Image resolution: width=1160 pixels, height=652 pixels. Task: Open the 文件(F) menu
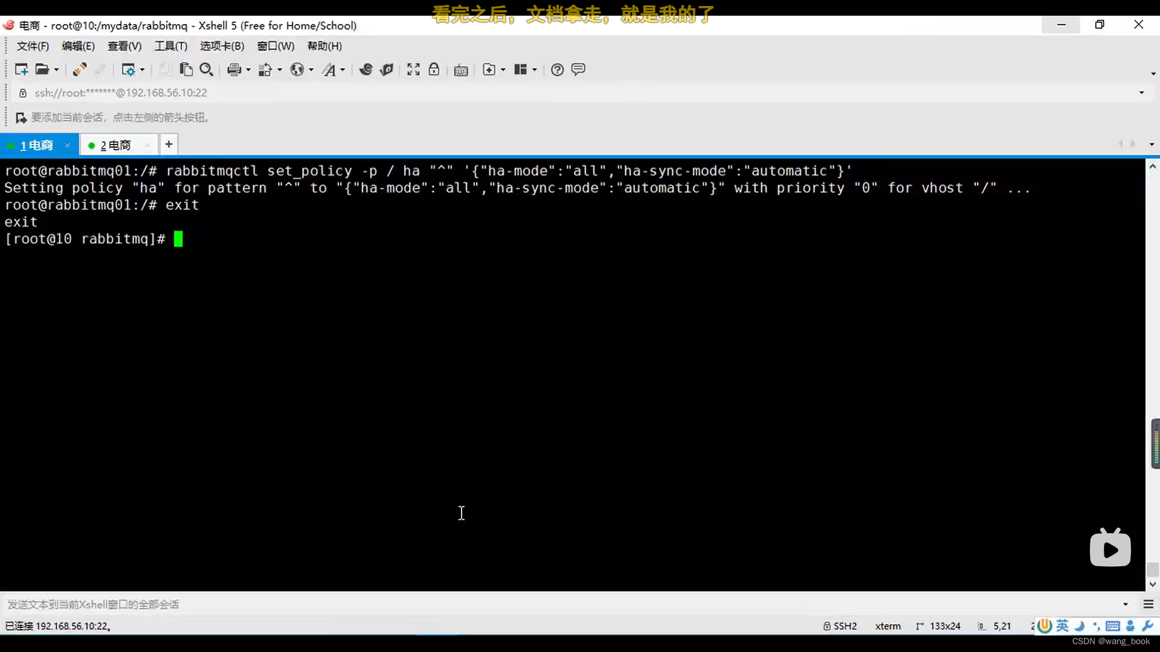click(33, 46)
